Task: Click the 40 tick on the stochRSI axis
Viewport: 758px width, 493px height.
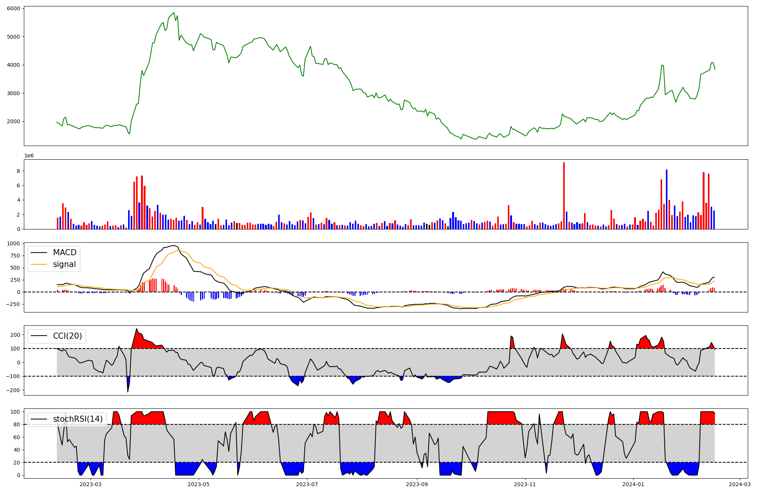Action: pos(17,450)
